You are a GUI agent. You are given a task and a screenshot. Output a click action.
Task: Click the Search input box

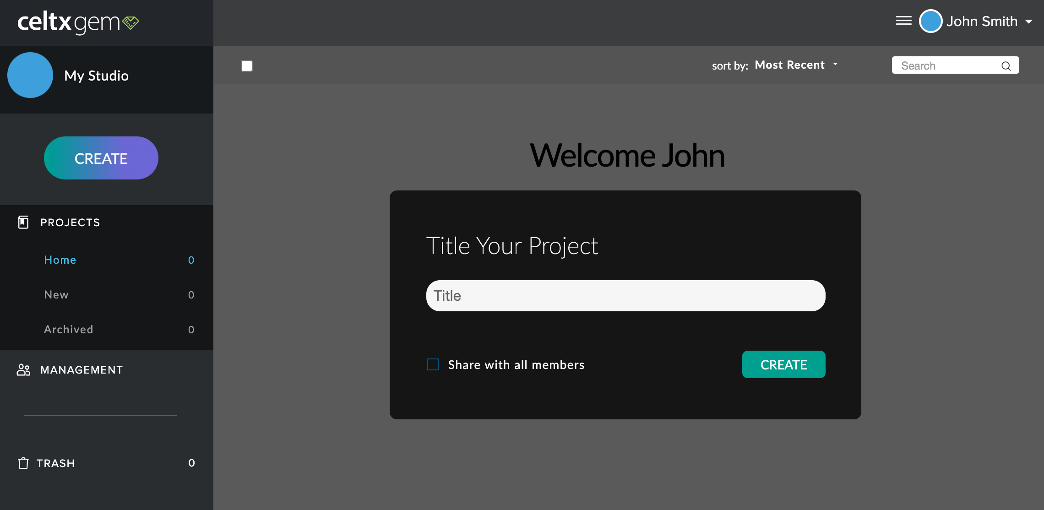coord(955,65)
